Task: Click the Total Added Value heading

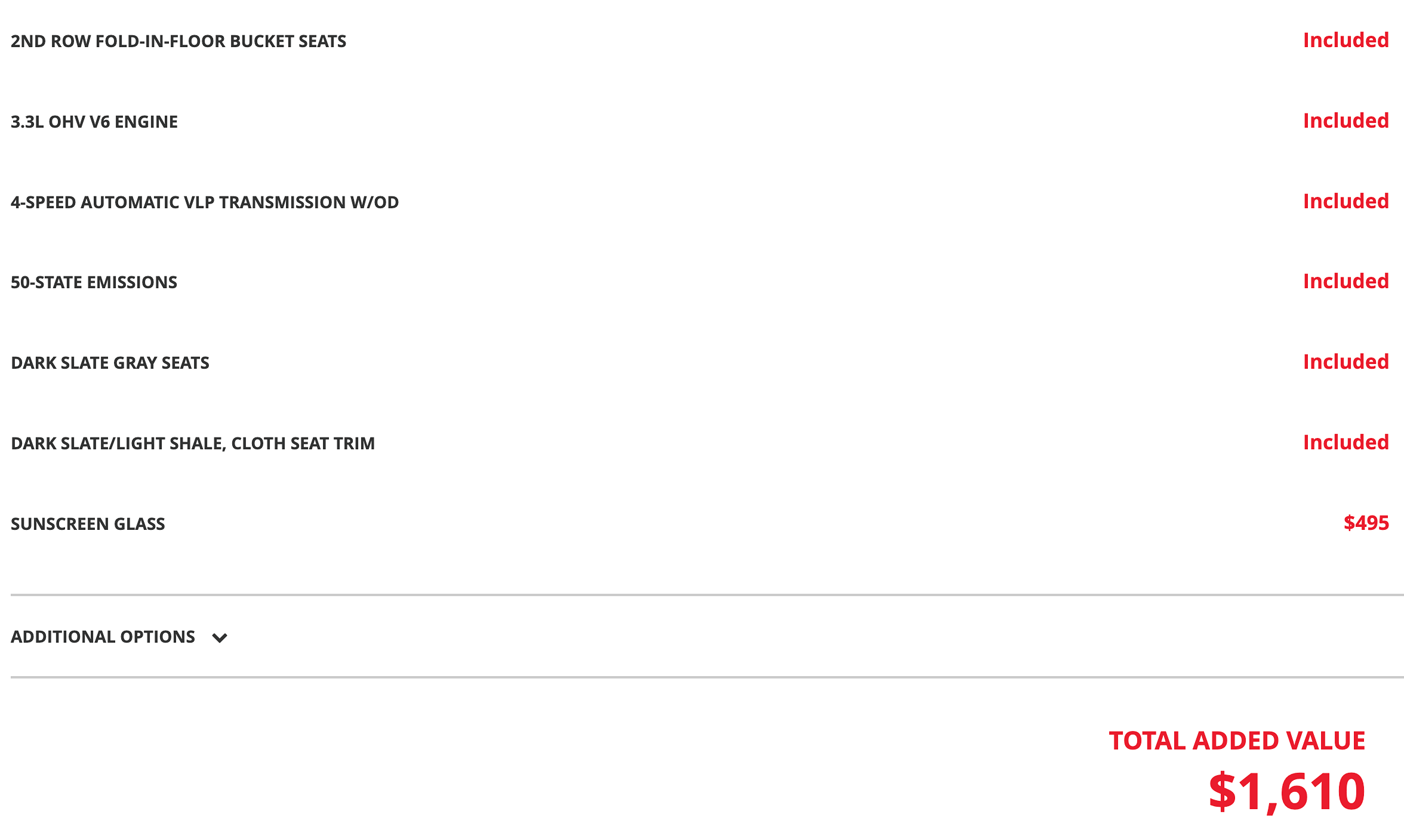Action: (x=1237, y=741)
